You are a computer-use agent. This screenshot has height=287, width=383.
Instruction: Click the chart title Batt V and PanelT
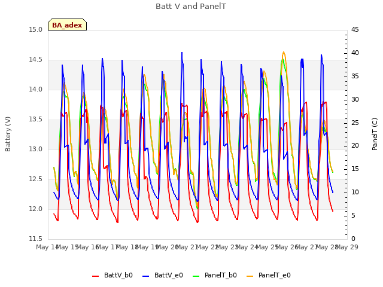coord(191,6)
